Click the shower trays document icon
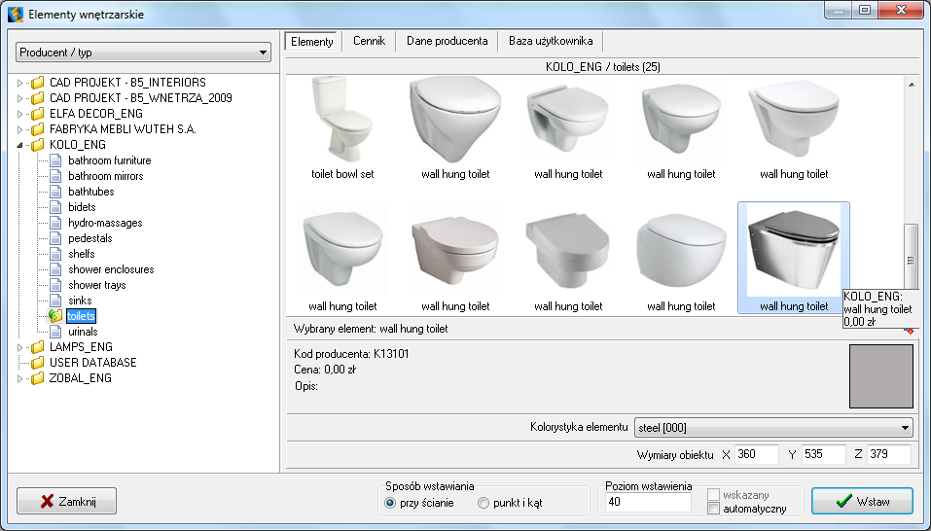The width and height of the screenshot is (931, 531). [55, 285]
